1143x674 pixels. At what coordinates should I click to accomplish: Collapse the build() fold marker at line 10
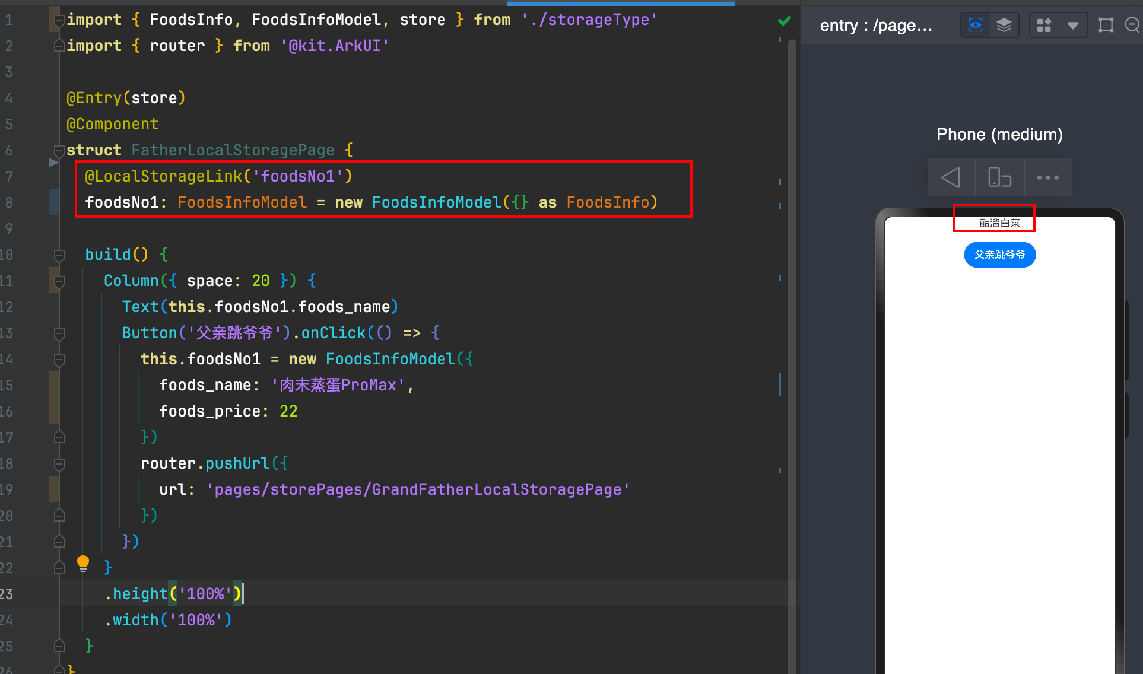click(x=59, y=255)
